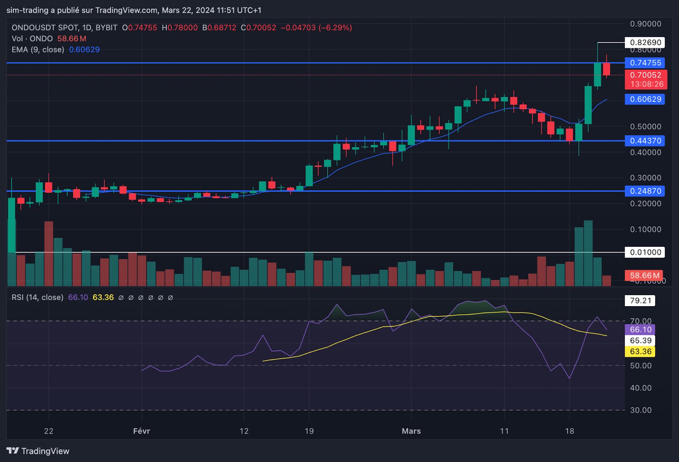
Task: Click the blue 0.74755 price level tag
Action: point(645,63)
